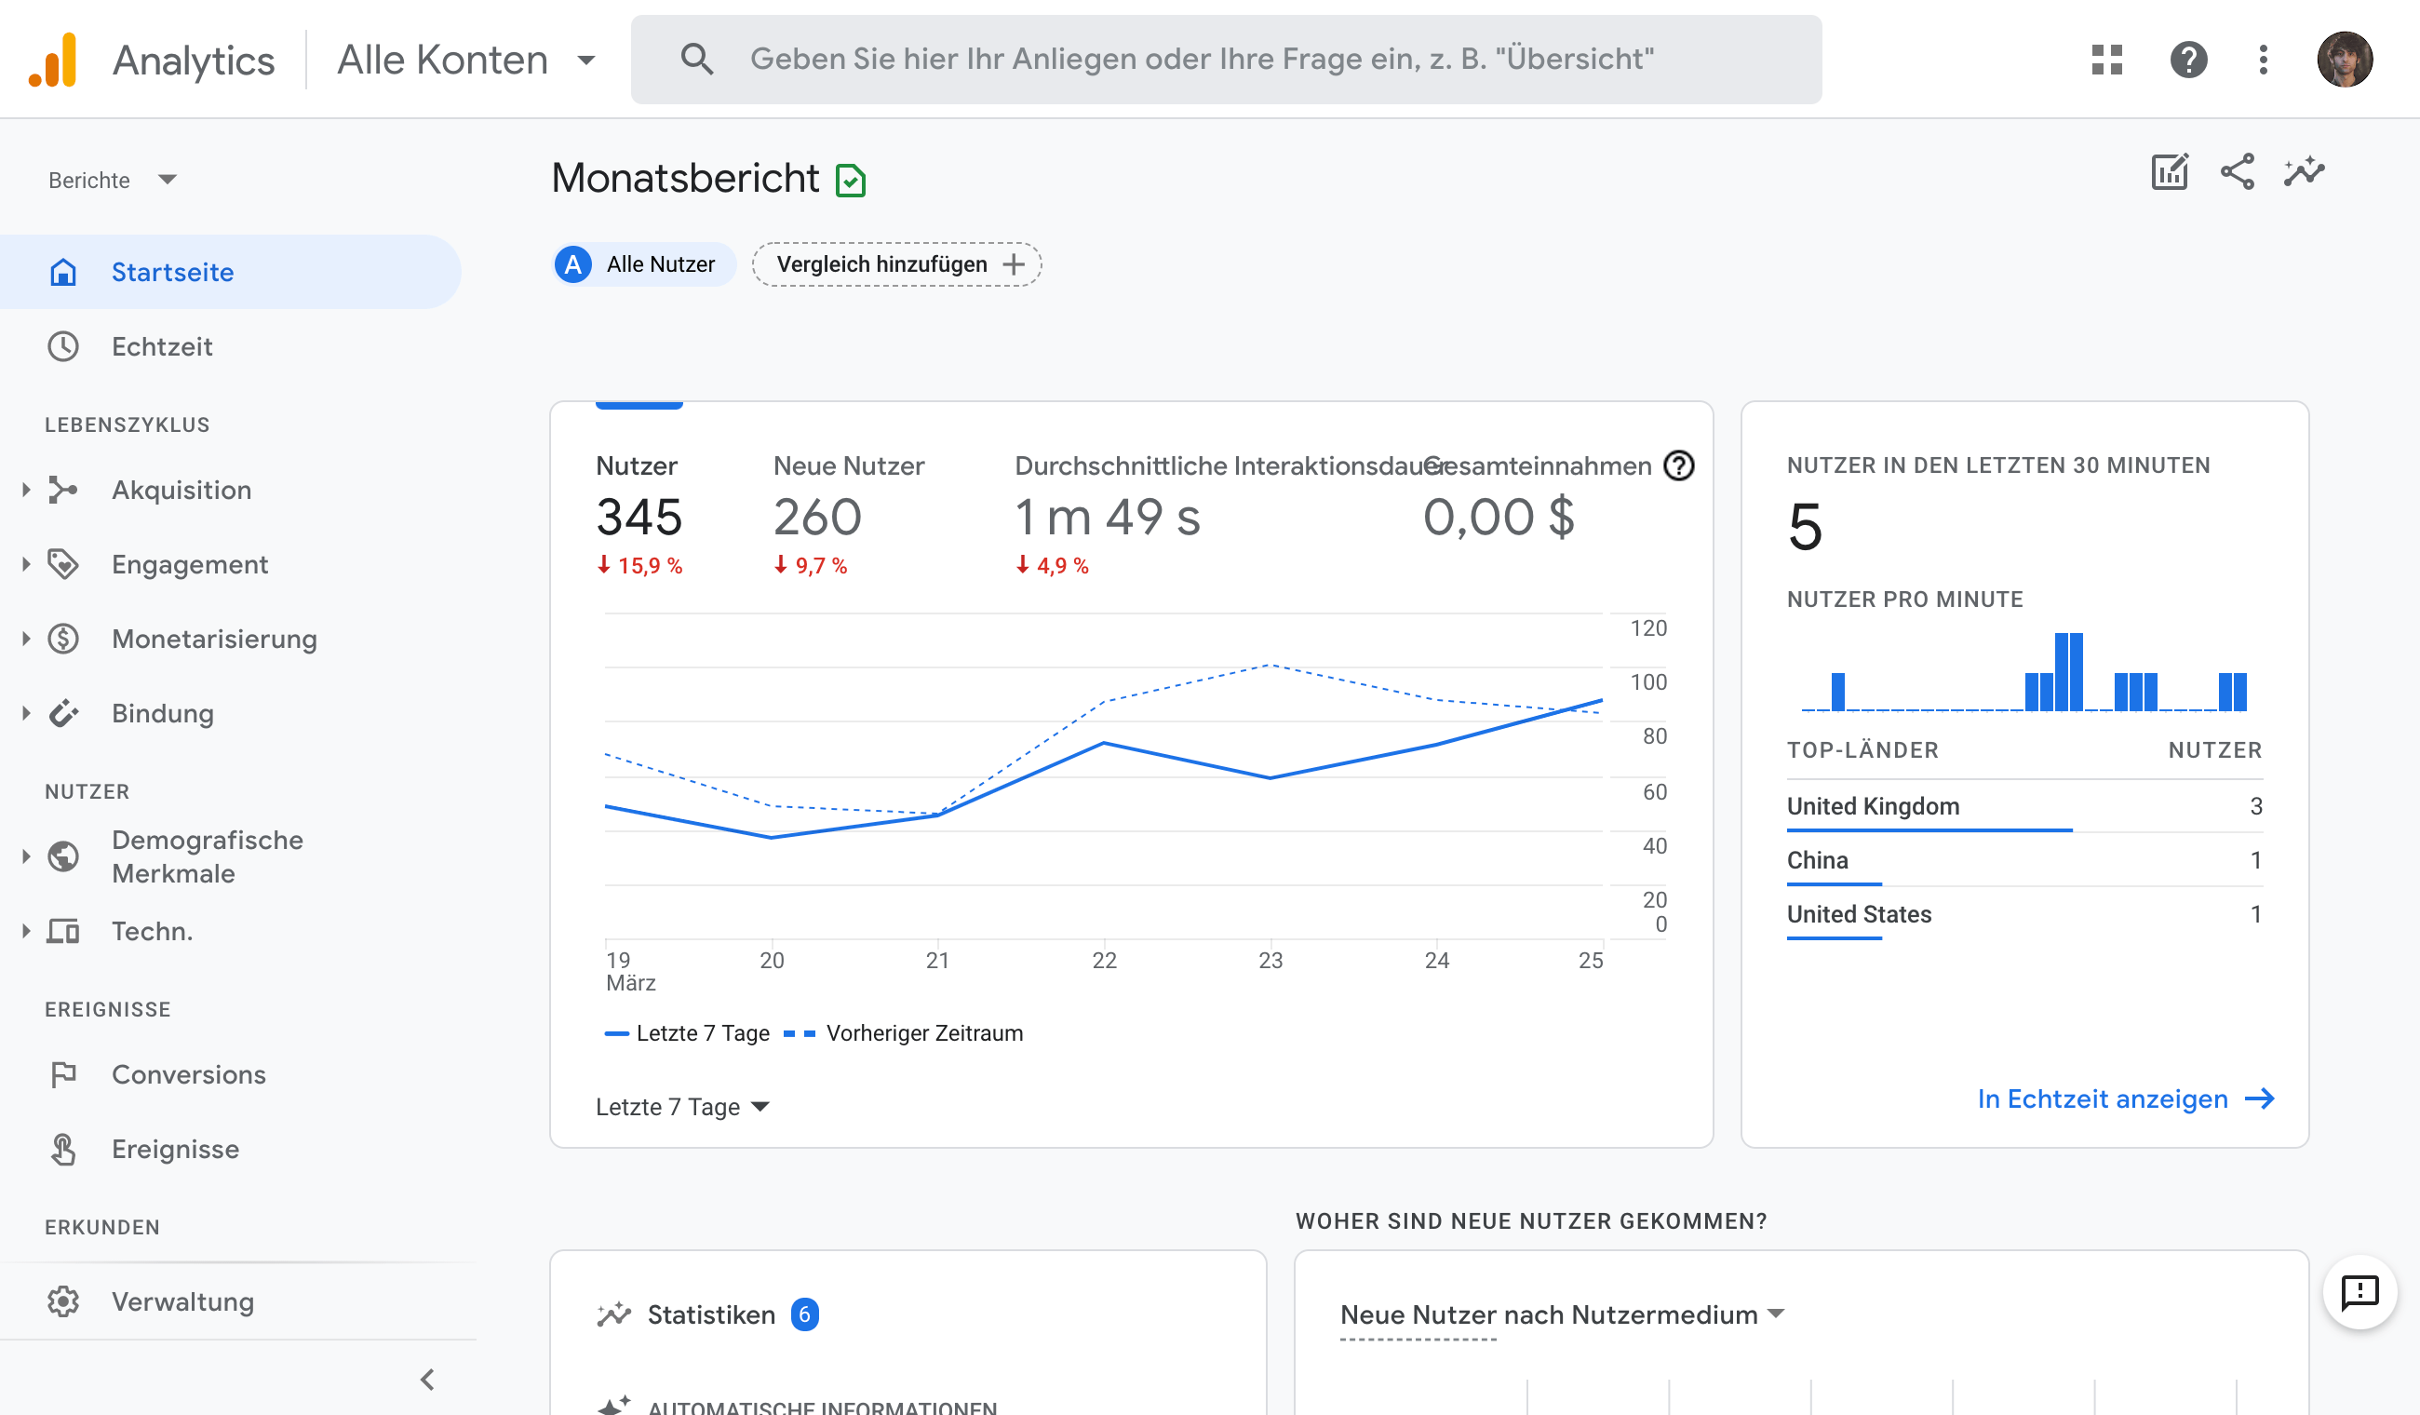
Task: Click Gesamteinnahmen info question mark icon
Action: [x=1678, y=465]
